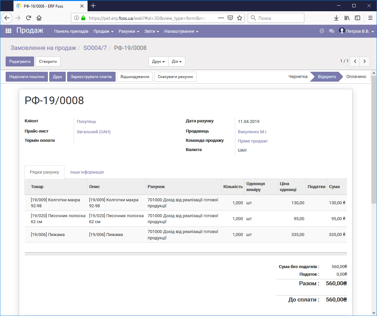Click user avatar icon for Петров В.В.

[x=342, y=30]
